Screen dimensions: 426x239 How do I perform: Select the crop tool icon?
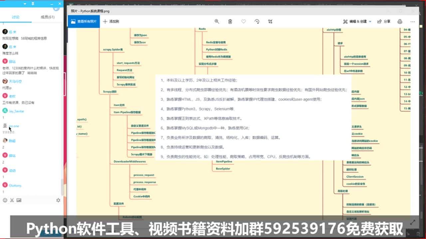click(270, 21)
